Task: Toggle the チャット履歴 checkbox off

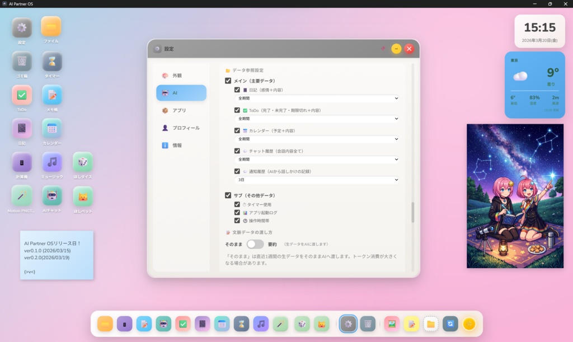Action: click(x=237, y=150)
